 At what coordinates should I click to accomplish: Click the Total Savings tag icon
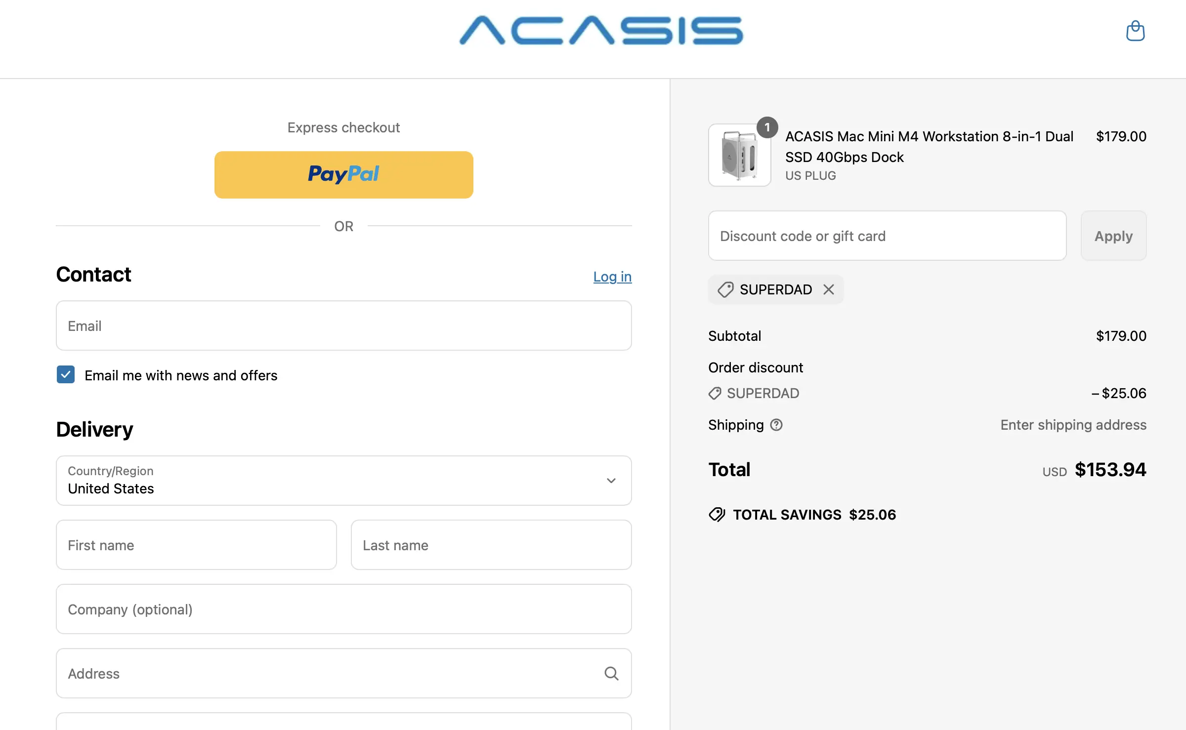717,515
